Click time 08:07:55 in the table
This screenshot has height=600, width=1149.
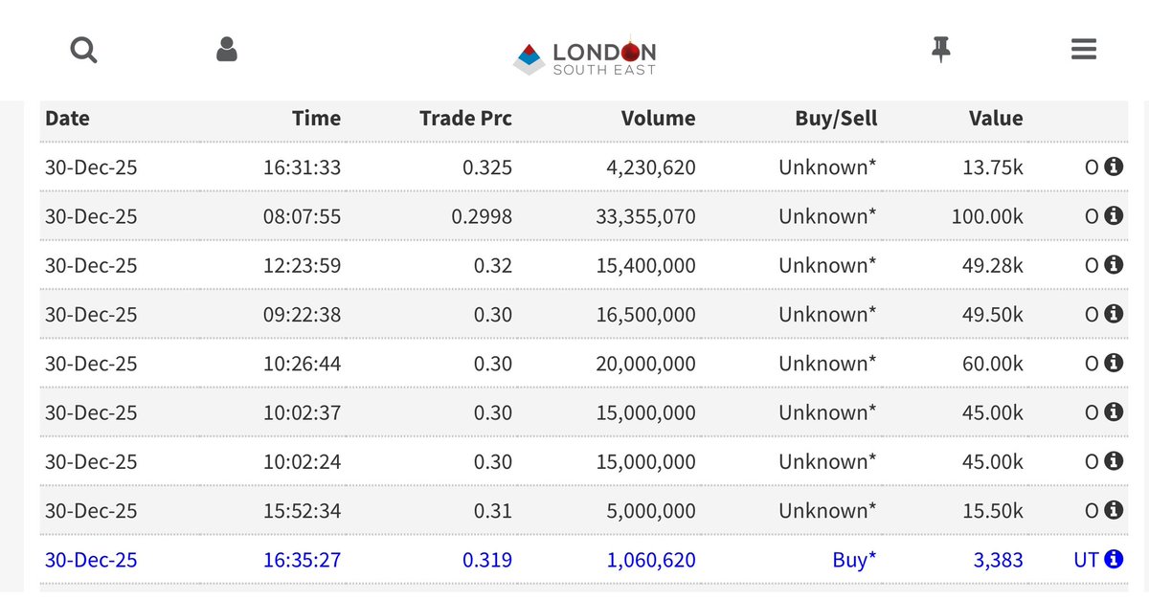click(x=302, y=216)
